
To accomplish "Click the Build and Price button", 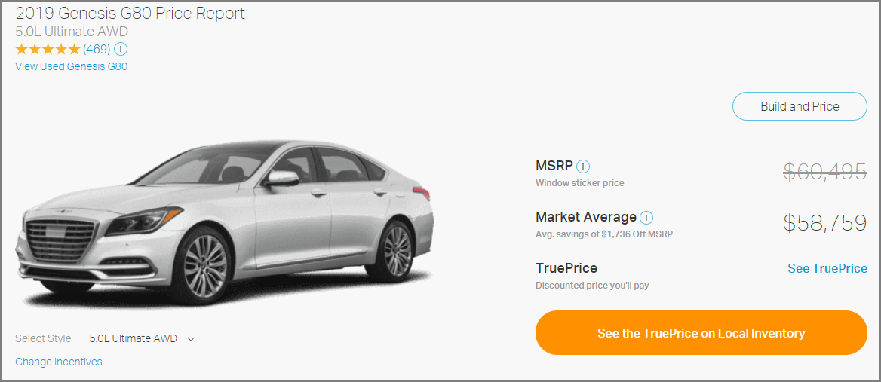I will 800,106.
